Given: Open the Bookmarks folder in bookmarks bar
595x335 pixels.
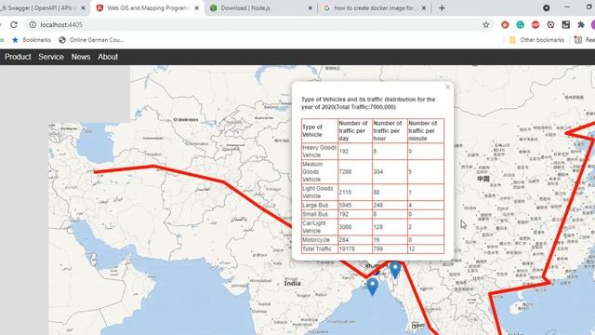Looking at the screenshot, I should coord(32,40).
